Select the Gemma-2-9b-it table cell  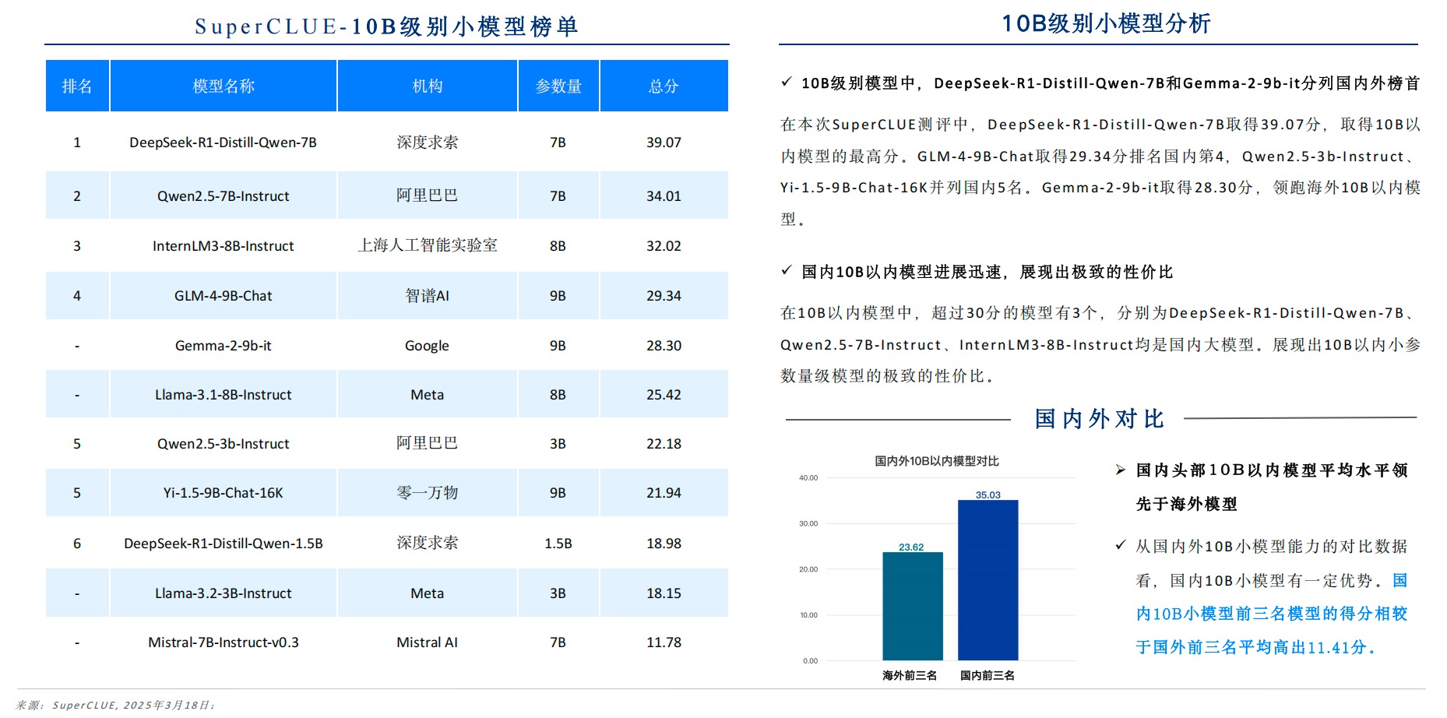[x=224, y=346]
